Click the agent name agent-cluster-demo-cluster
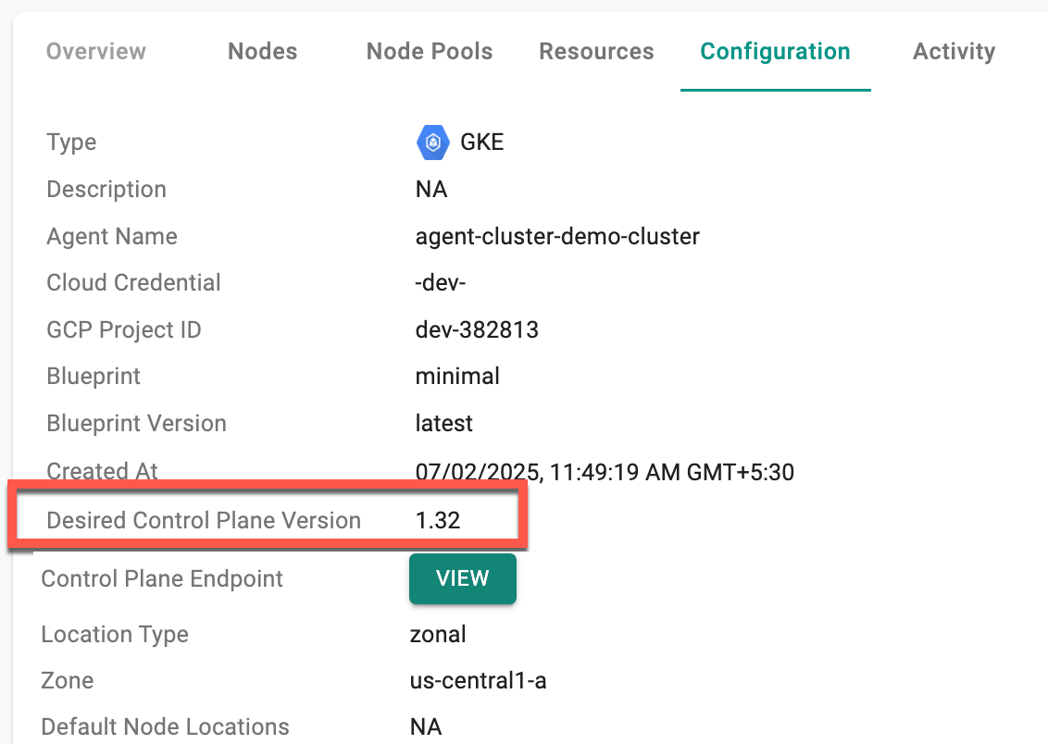This screenshot has height=744, width=1048. [x=557, y=236]
